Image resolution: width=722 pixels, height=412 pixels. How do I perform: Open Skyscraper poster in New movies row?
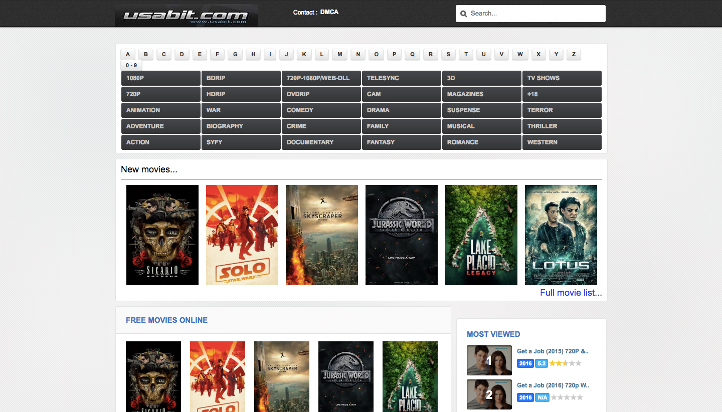322,235
